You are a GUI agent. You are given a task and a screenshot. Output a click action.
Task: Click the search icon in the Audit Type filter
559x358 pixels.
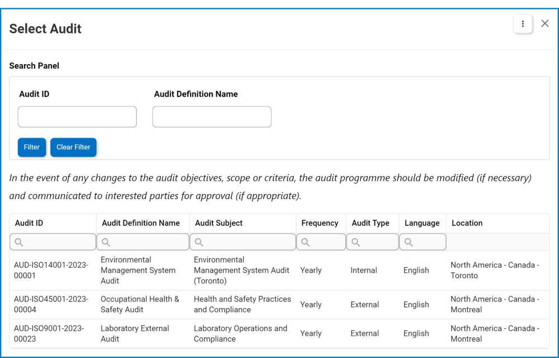[356, 241]
